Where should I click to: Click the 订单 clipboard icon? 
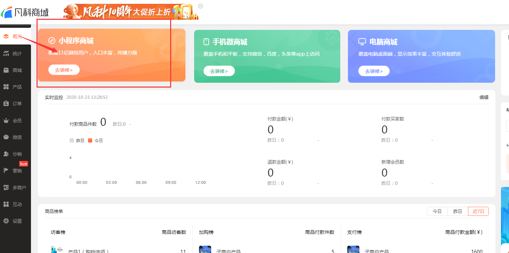(6, 104)
